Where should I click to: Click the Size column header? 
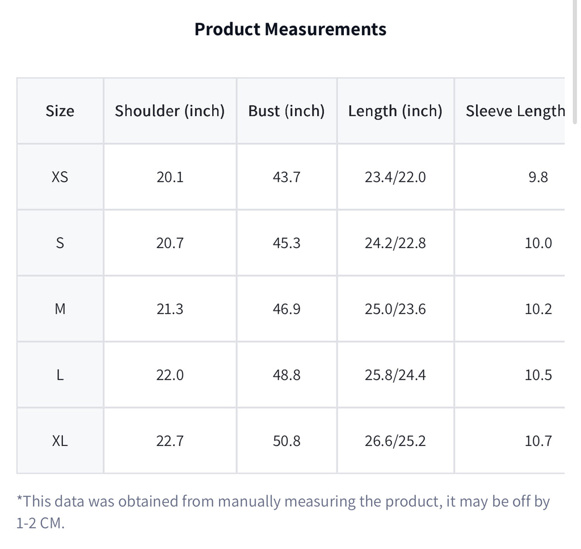tap(60, 111)
